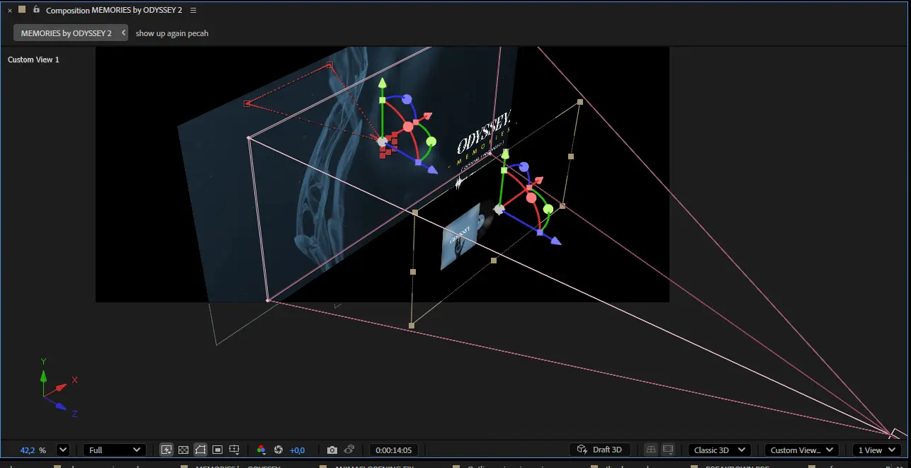The image size is (911, 468).
Task: Click upper gizmo red X-axis arrow
Action: pyautogui.click(x=427, y=116)
